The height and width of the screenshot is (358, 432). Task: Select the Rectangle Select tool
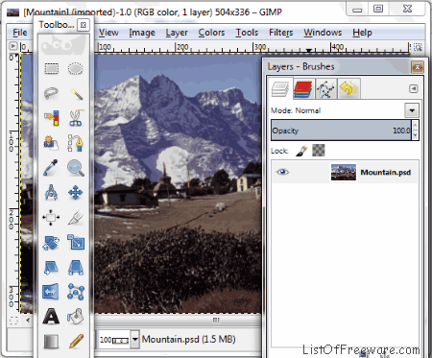51,69
